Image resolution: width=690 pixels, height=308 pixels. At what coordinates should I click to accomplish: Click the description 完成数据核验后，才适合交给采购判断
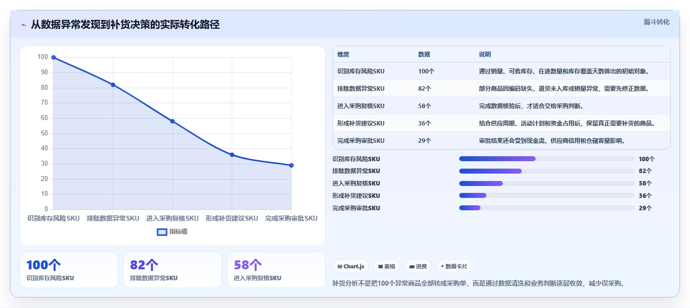[x=531, y=106]
